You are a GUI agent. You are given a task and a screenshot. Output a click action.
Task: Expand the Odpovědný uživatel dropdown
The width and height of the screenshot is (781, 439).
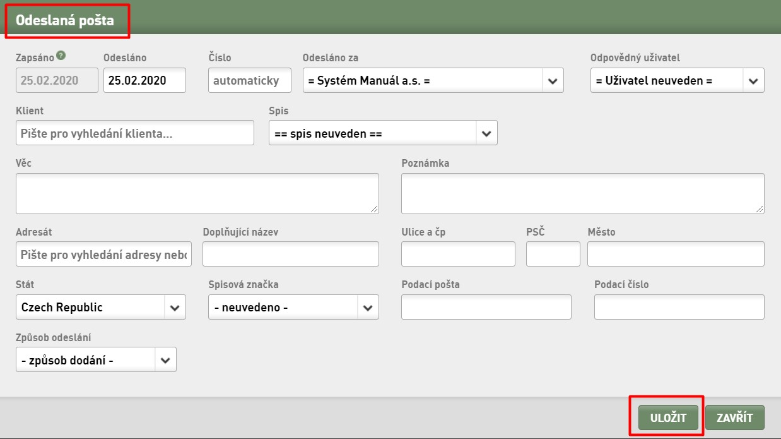(x=753, y=81)
